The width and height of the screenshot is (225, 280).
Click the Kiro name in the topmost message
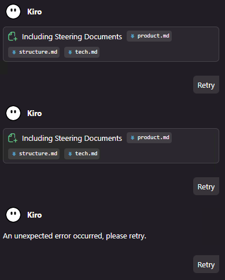[35, 12]
